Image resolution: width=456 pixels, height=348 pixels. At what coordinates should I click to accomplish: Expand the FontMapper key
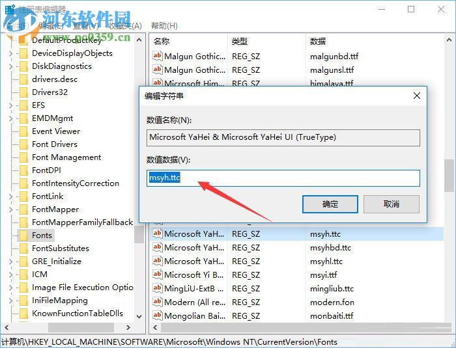11,209
